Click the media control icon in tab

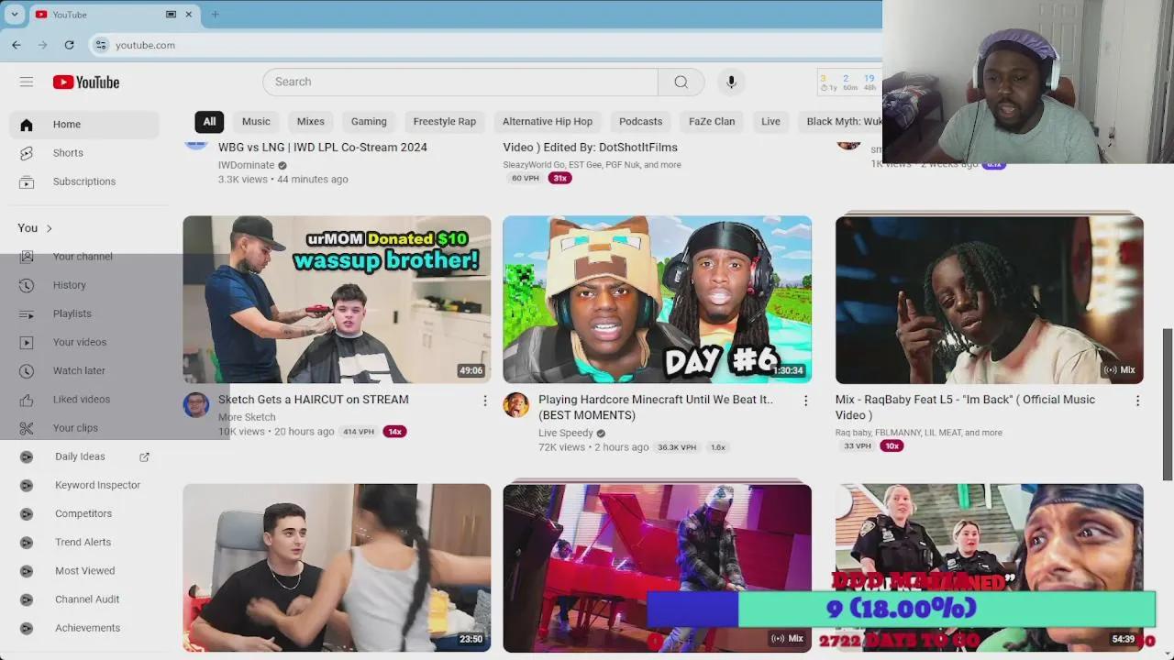(x=171, y=15)
